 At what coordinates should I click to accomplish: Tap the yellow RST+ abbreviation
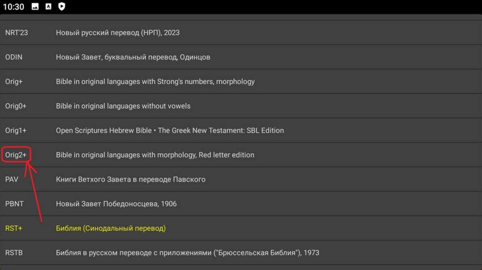click(x=14, y=229)
